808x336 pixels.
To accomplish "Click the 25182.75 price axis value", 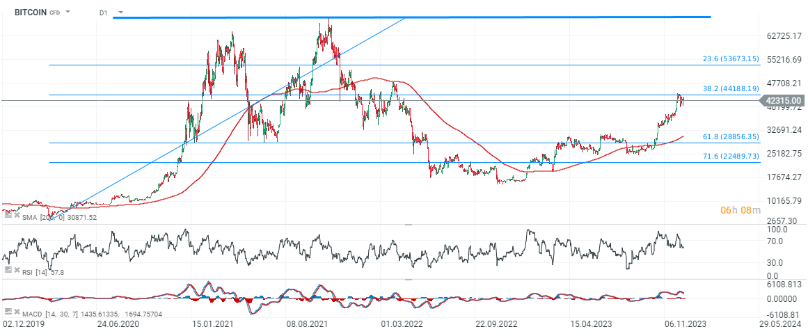I will pyautogui.click(x=783, y=154).
